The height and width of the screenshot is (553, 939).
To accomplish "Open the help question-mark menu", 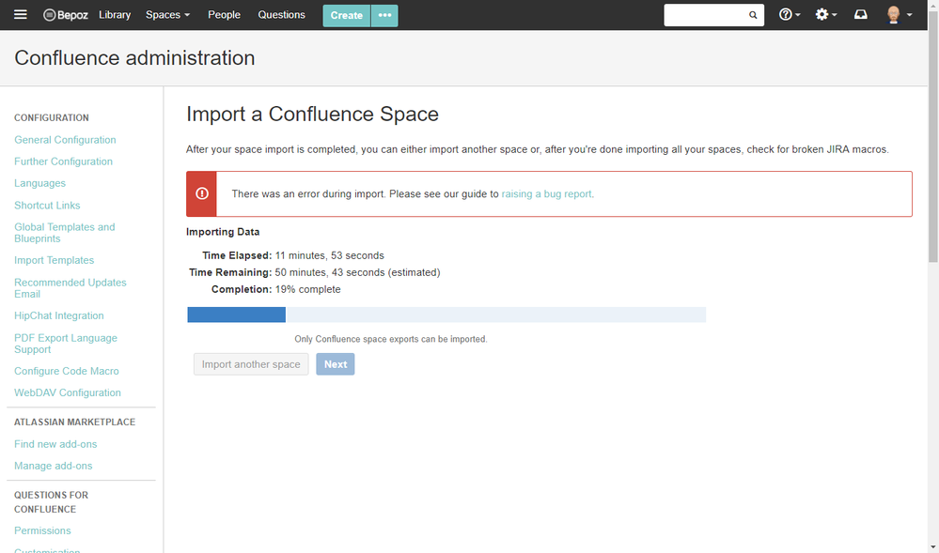I will pos(790,14).
